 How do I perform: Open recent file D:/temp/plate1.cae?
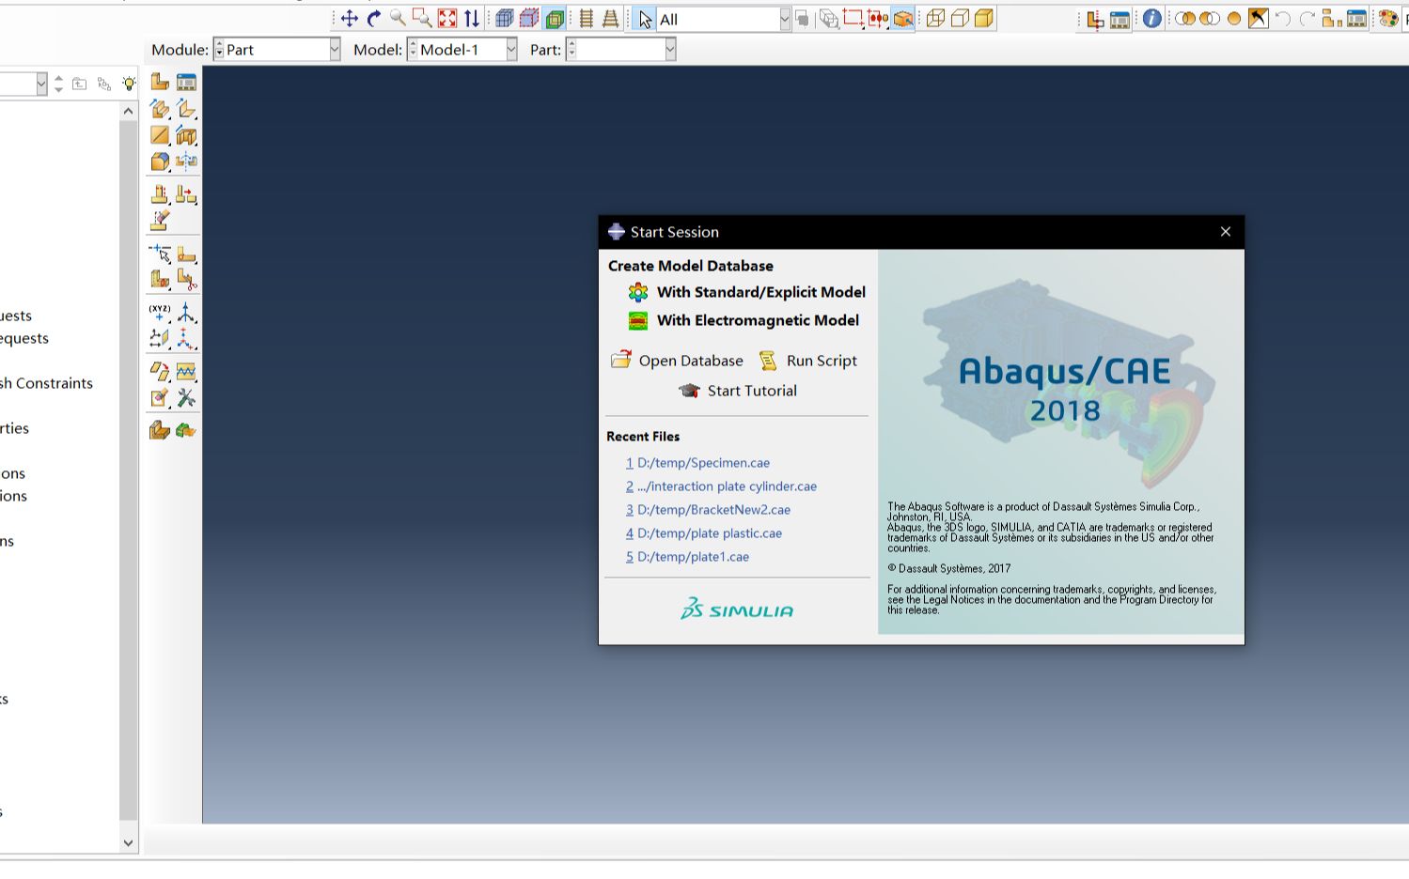(687, 557)
